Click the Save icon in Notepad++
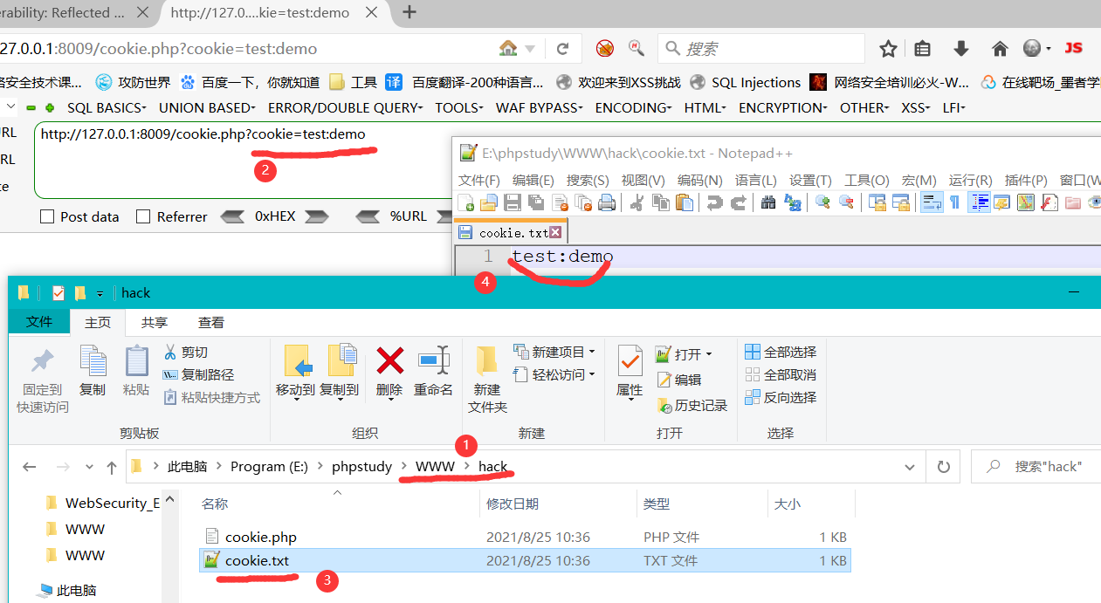 [x=512, y=202]
